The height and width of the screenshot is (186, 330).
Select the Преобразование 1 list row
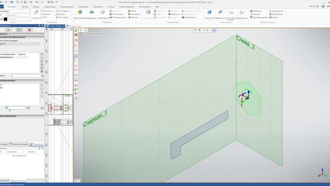pos(14,57)
